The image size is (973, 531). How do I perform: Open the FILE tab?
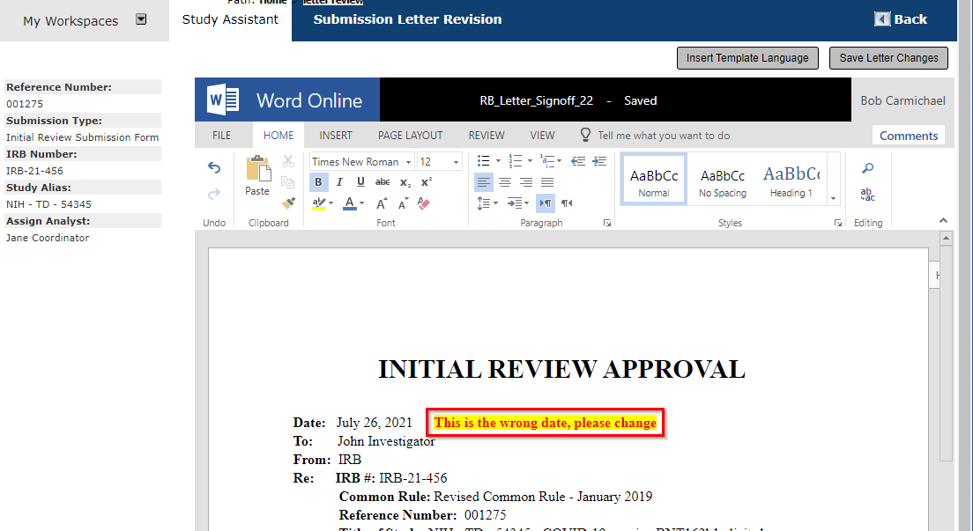click(221, 136)
